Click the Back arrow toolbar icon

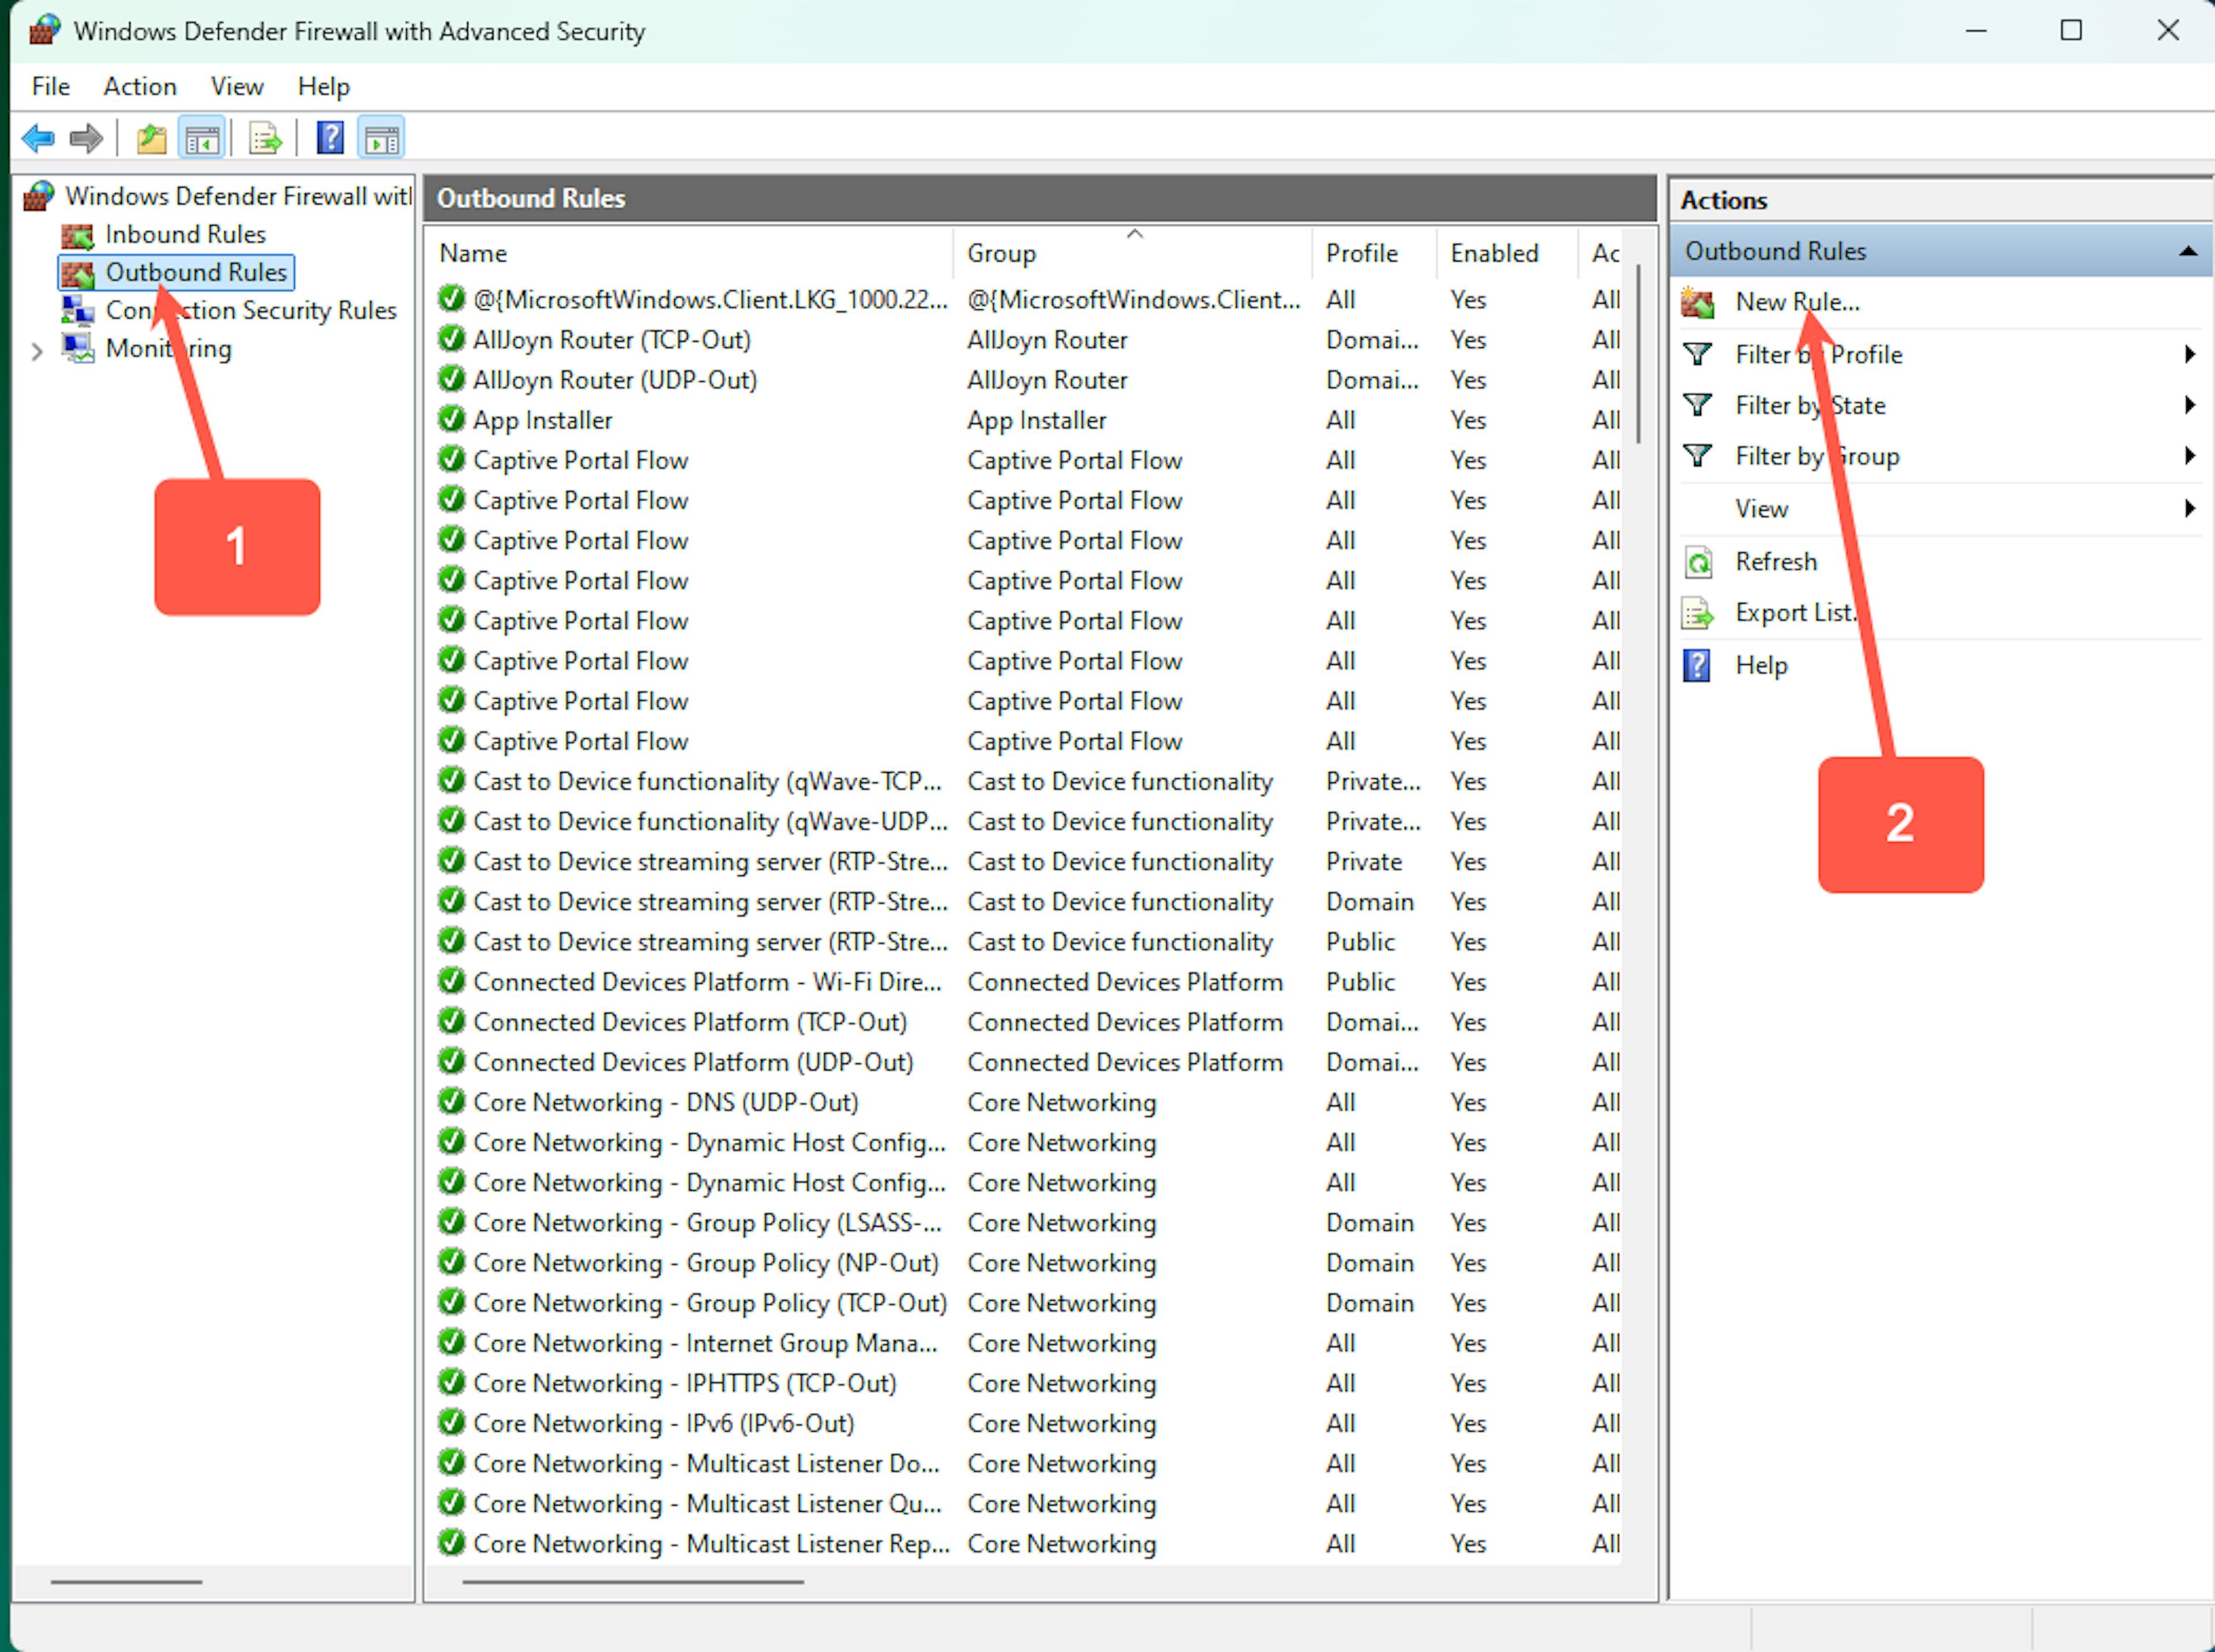38,138
